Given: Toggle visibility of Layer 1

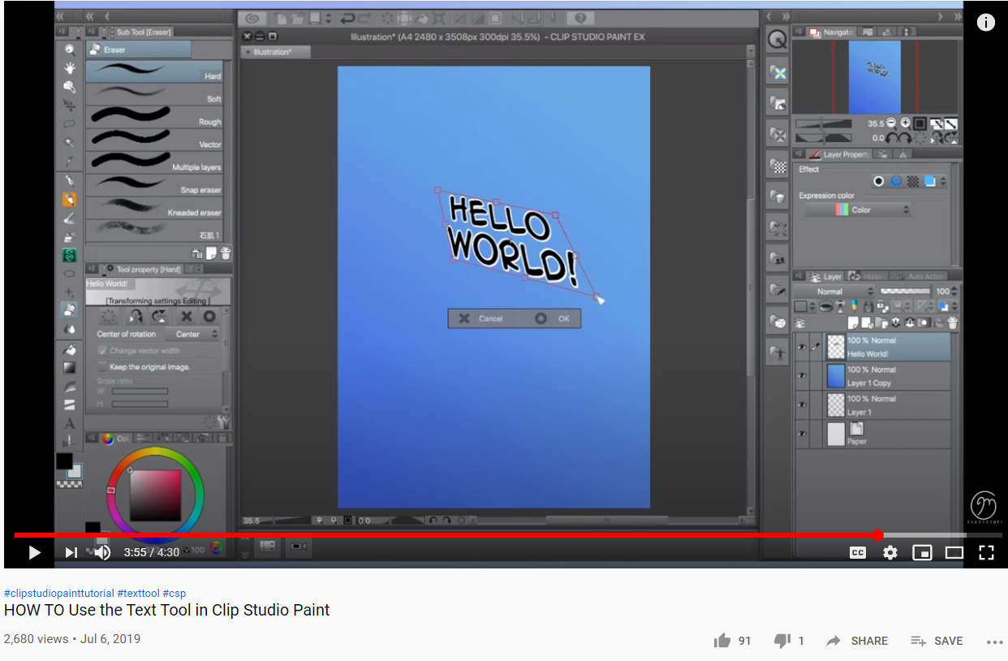Looking at the screenshot, I should (x=802, y=404).
